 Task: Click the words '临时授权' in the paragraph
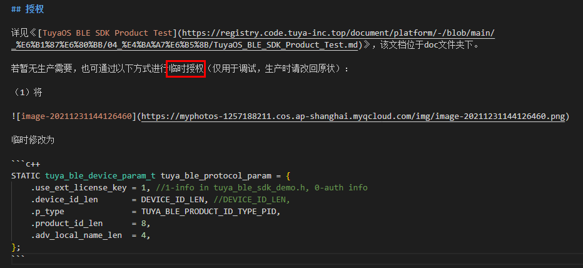click(186, 69)
